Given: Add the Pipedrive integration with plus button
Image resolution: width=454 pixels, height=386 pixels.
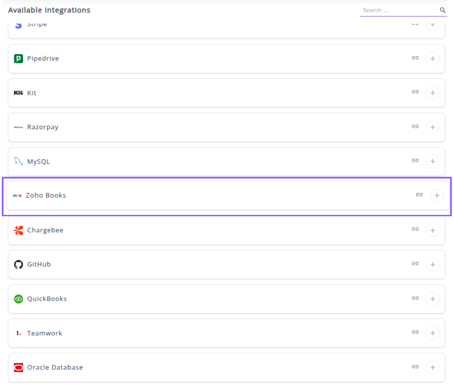Looking at the screenshot, I should coord(433,59).
